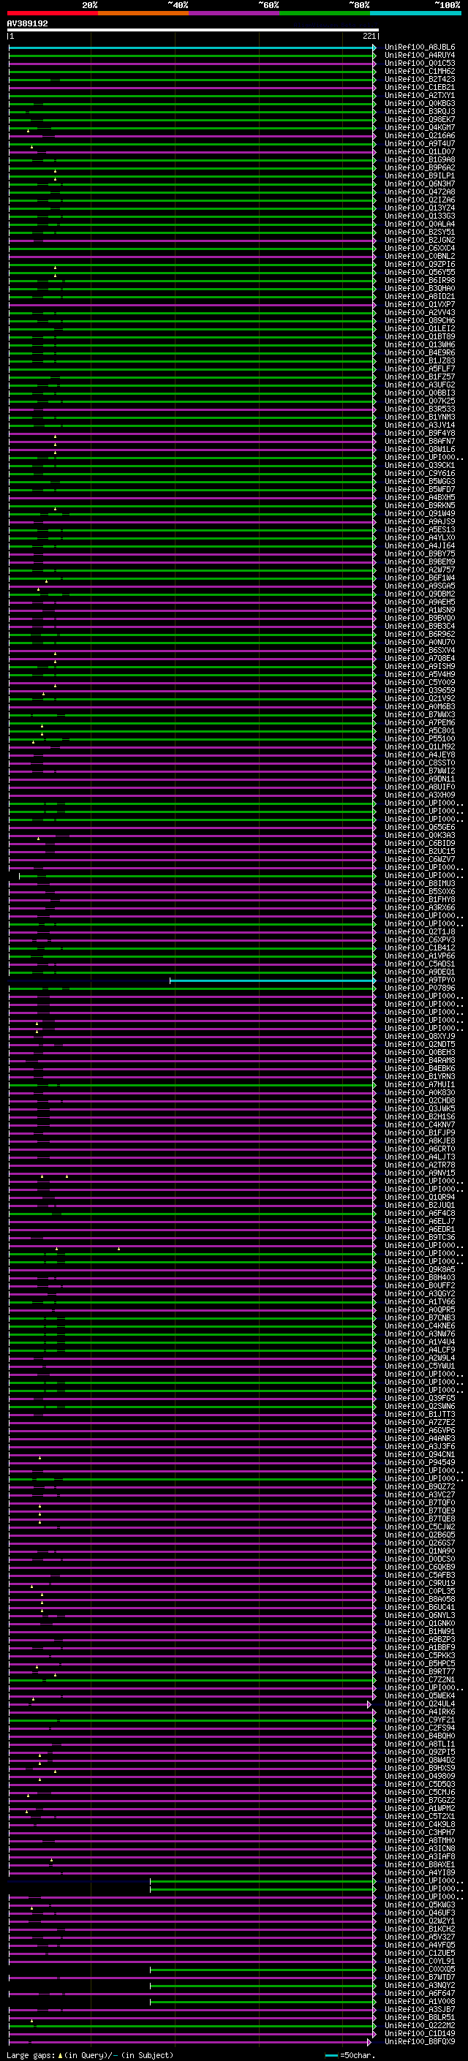
Task: Open hit UniRef100_A8JBL6
Action: pyautogui.click(x=419, y=48)
